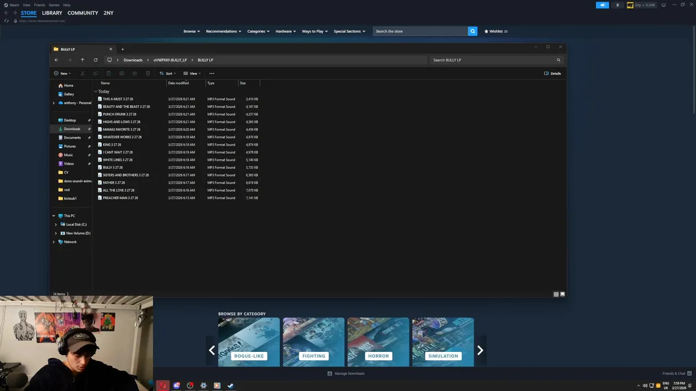Go back in File Explorer
Image resolution: width=696 pixels, height=391 pixels.
click(x=57, y=60)
